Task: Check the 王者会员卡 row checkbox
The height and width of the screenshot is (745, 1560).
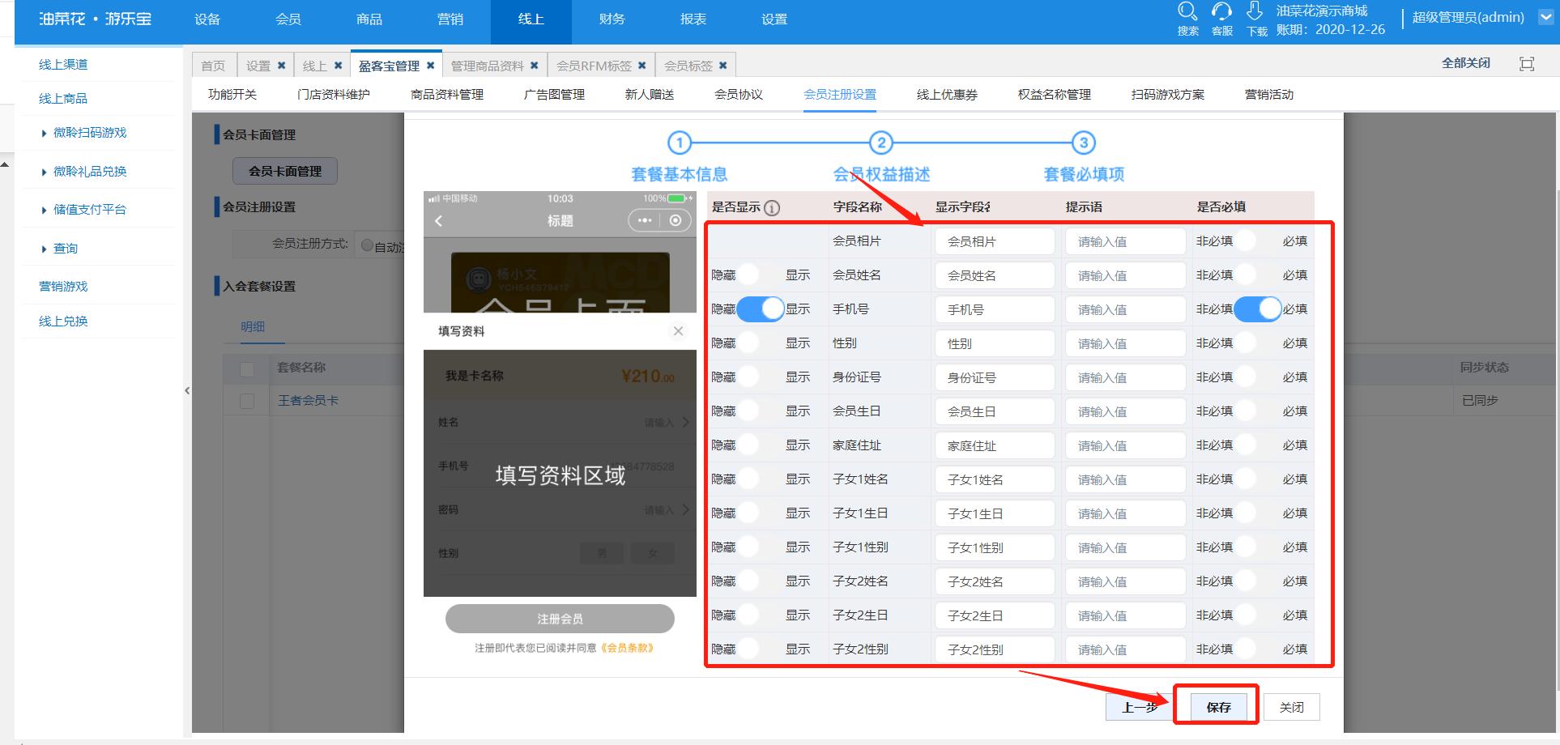Action: point(247,401)
